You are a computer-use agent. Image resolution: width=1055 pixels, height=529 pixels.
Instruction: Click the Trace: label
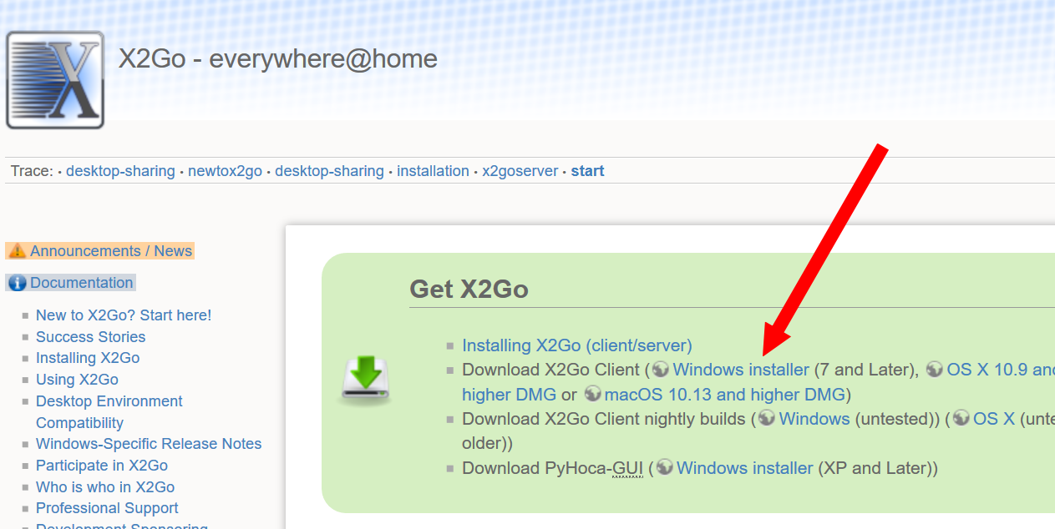(x=32, y=171)
